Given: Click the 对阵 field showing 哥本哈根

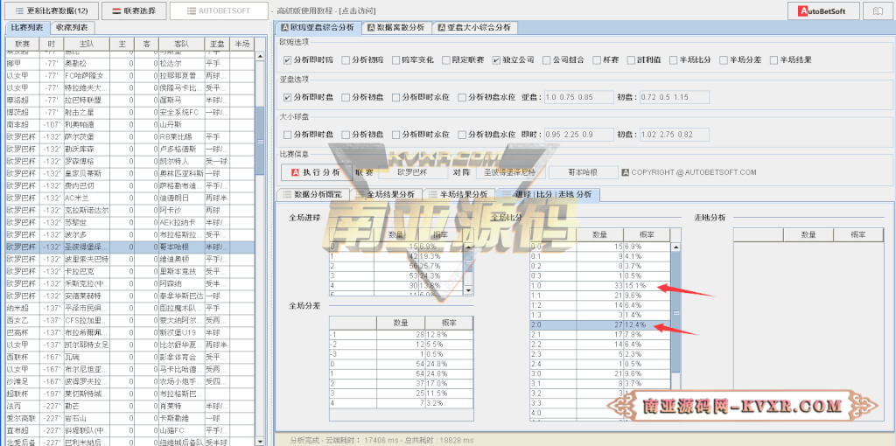Looking at the screenshot, I should tap(584, 172).
